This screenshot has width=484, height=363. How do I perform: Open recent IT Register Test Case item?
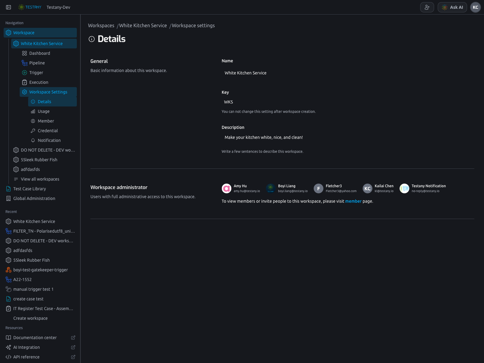click(x=40, y=309)
